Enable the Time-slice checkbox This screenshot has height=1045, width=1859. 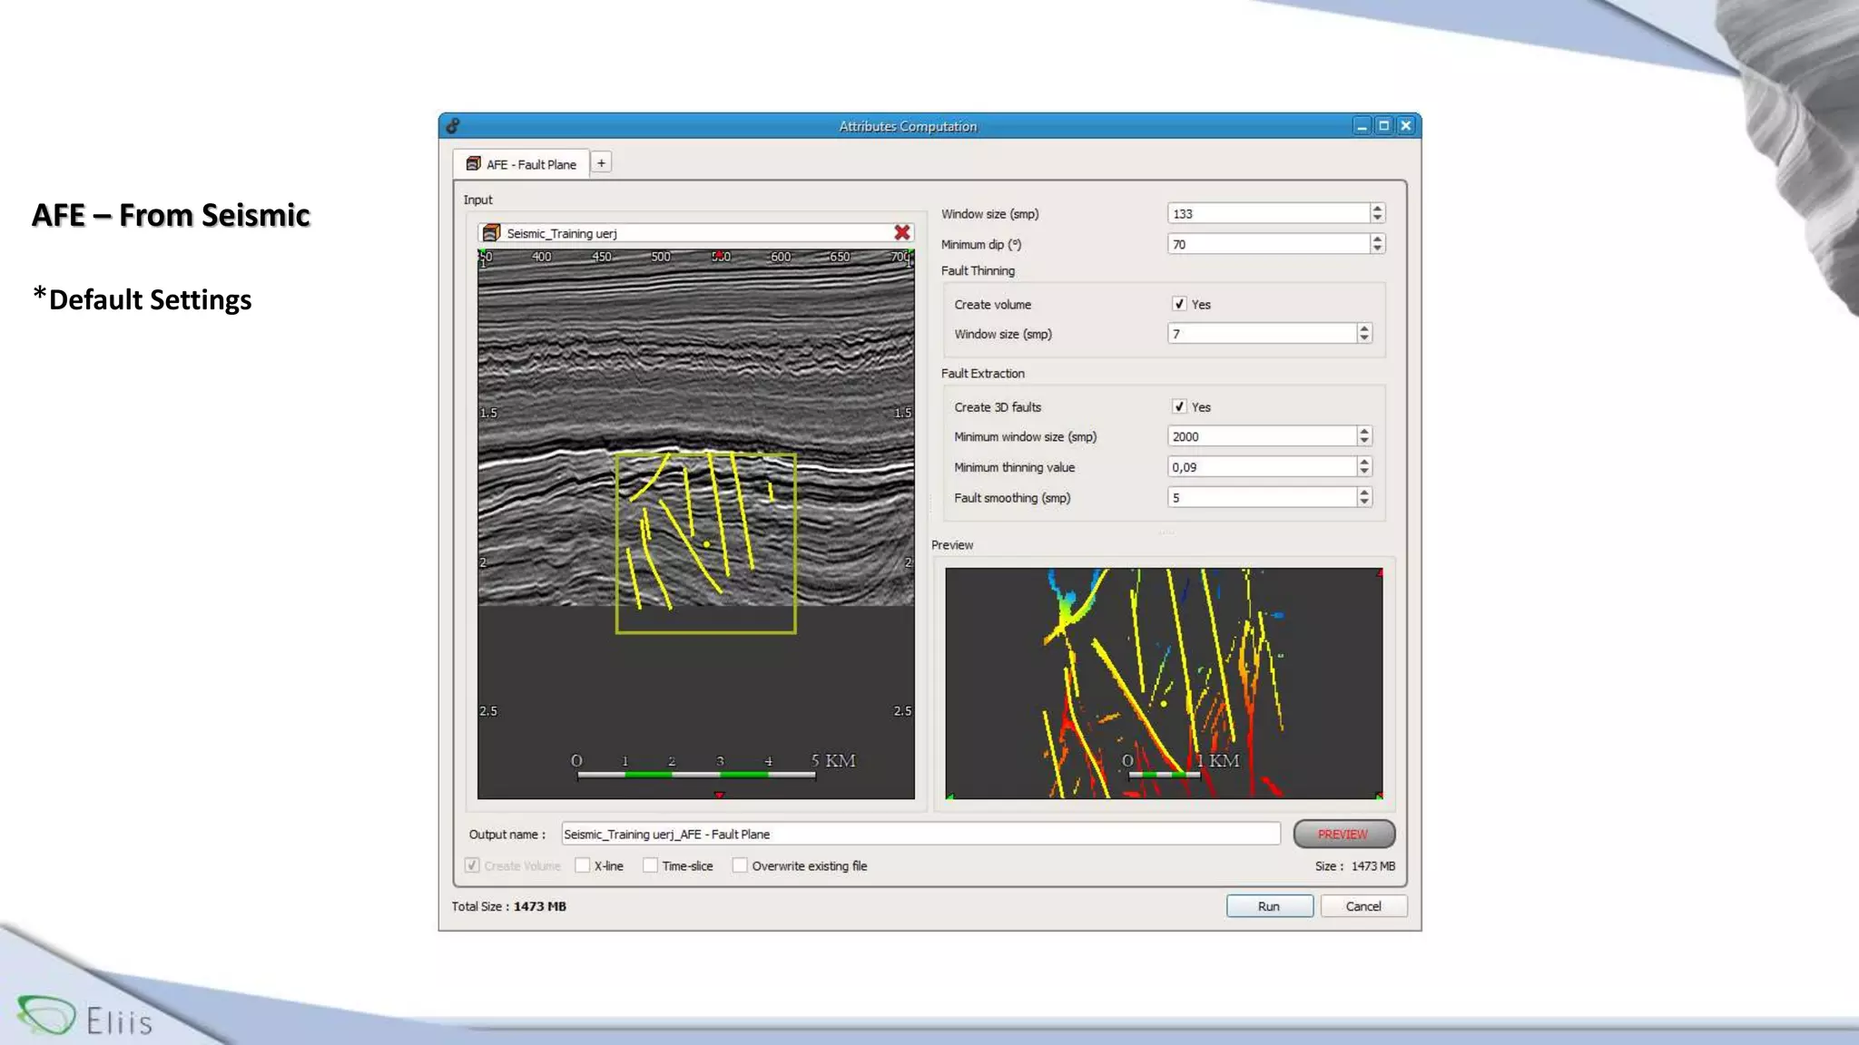(x=650, y=865)
